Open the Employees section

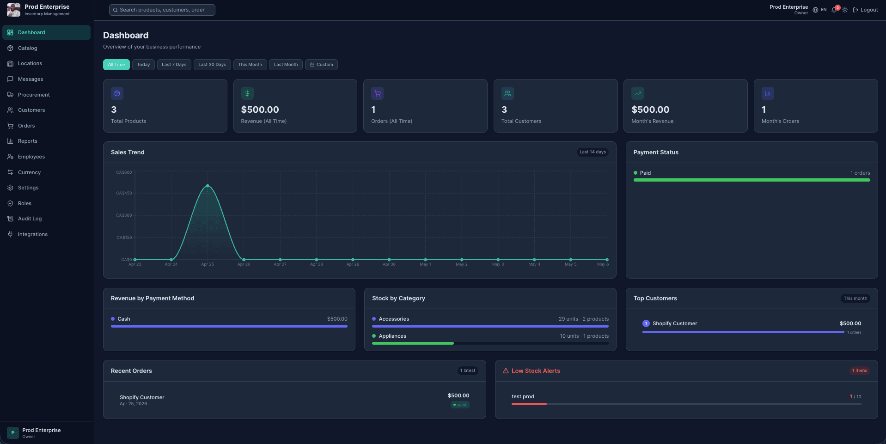coord(46,157)
